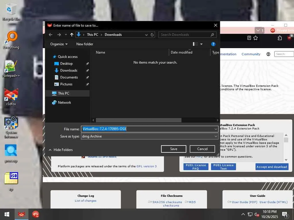Open User Guide (PDF) link
The width and height of the screenshot is (294, 220).
(245, 202)
